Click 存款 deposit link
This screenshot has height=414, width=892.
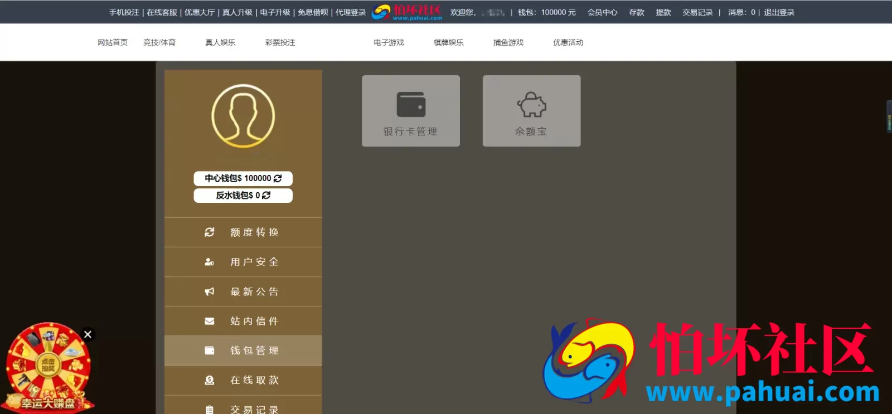(637, 12)
